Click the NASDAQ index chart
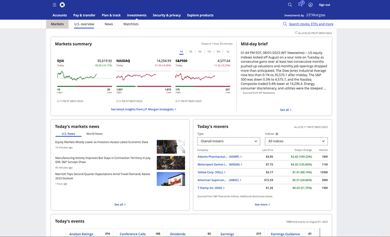This screenshot has height=237, width=390. point(144,75)
